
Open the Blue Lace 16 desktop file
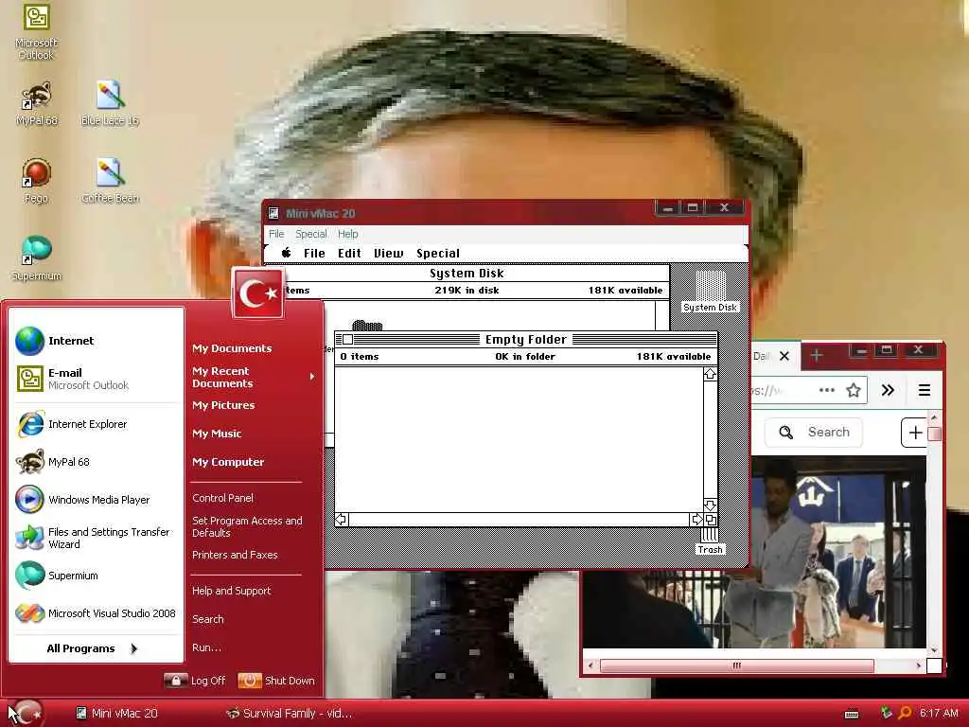click(110, 103)
